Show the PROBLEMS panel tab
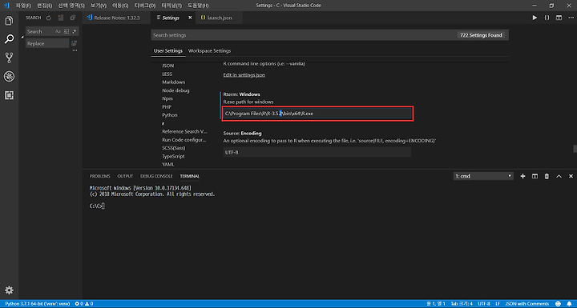Image resolution: width=577 pixels, height=308 pixels. 99,176
